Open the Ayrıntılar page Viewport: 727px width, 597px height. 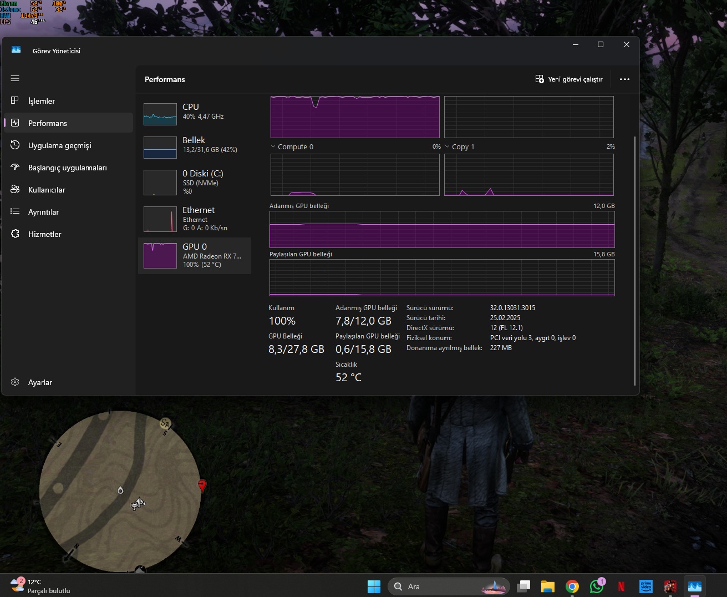click(43, 212)
